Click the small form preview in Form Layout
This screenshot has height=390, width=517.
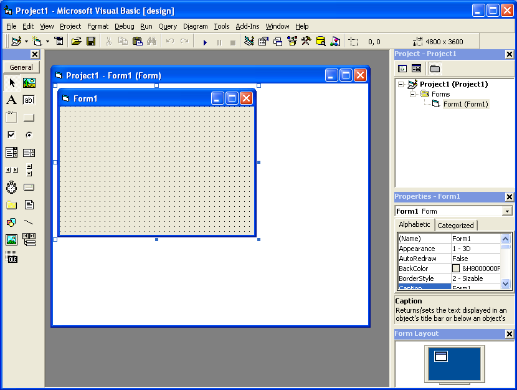point(441,356)
